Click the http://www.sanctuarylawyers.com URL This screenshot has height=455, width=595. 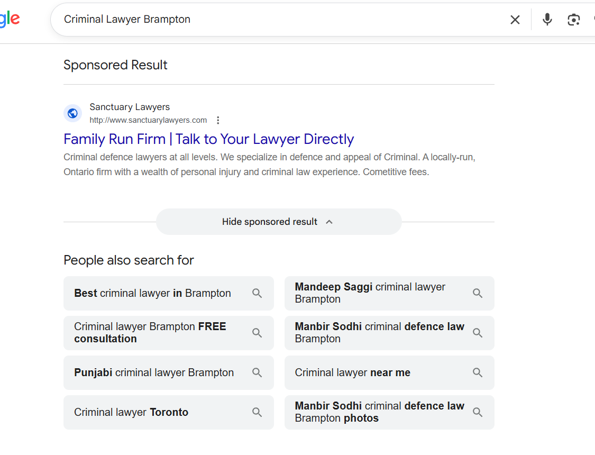149,120
